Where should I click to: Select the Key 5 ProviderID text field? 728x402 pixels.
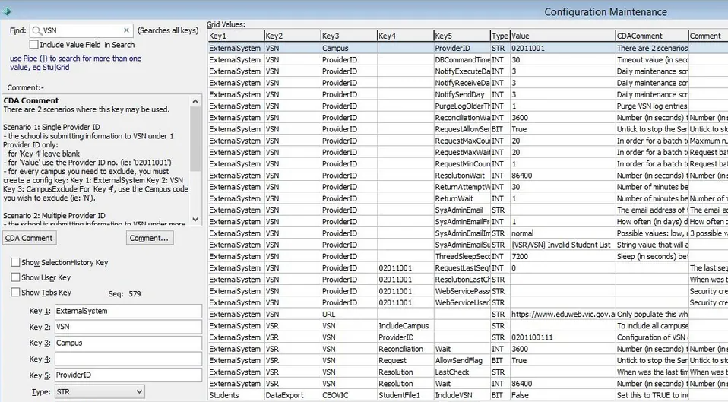coord(128,375)
